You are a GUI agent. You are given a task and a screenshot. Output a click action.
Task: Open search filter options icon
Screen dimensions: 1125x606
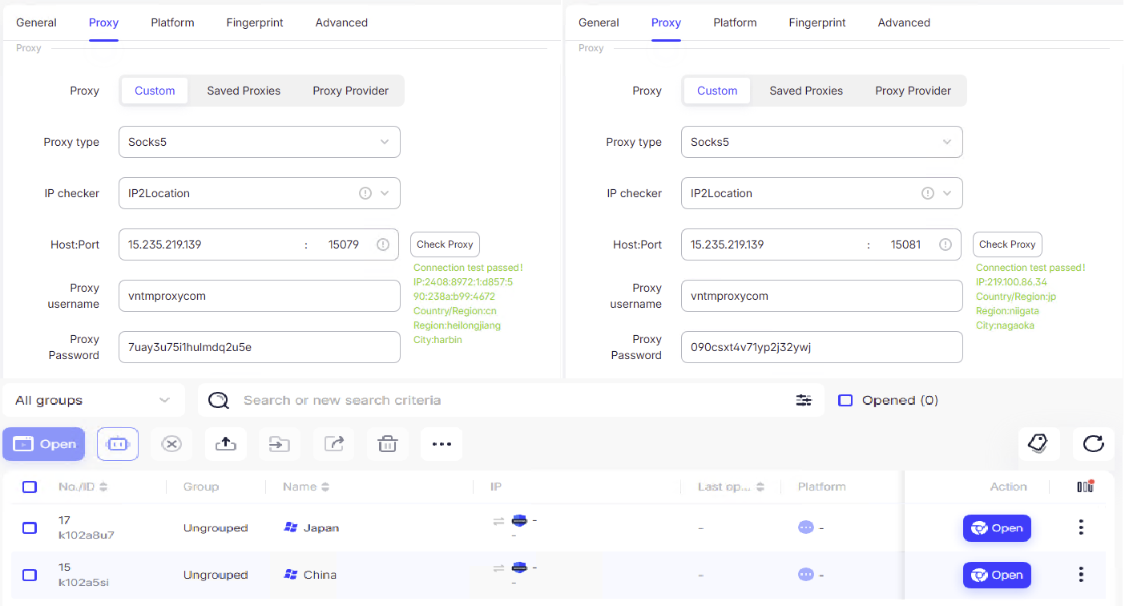click(804, 399)
